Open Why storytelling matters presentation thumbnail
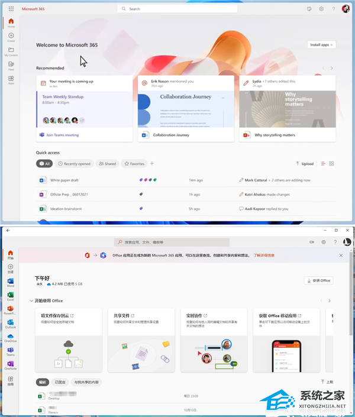Viewport: 355px width, 417px height. 288,109
